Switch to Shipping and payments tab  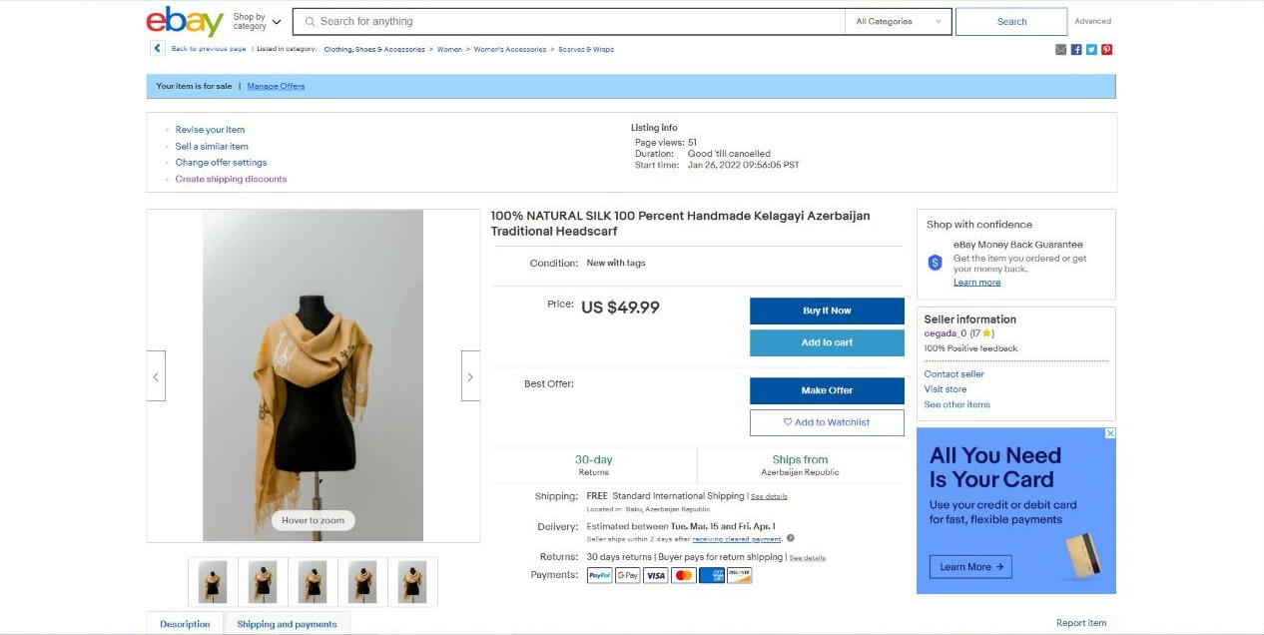pos(287,624)
